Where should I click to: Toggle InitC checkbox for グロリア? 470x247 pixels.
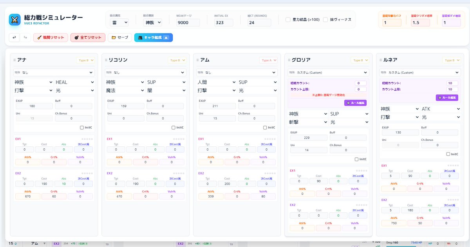[357, 159]
